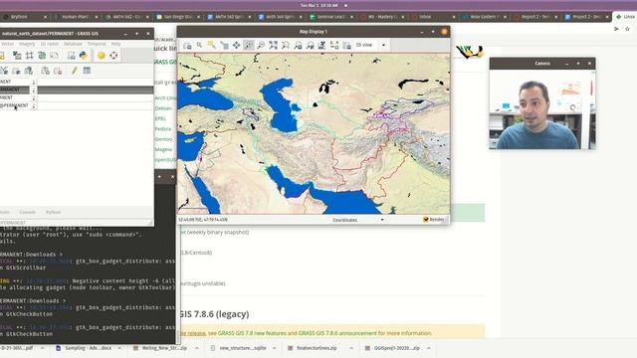Screen dimensions: 637x358
Task: Click the GRASS GIS 7.8 new features link
Action: [x=252, y=333]
